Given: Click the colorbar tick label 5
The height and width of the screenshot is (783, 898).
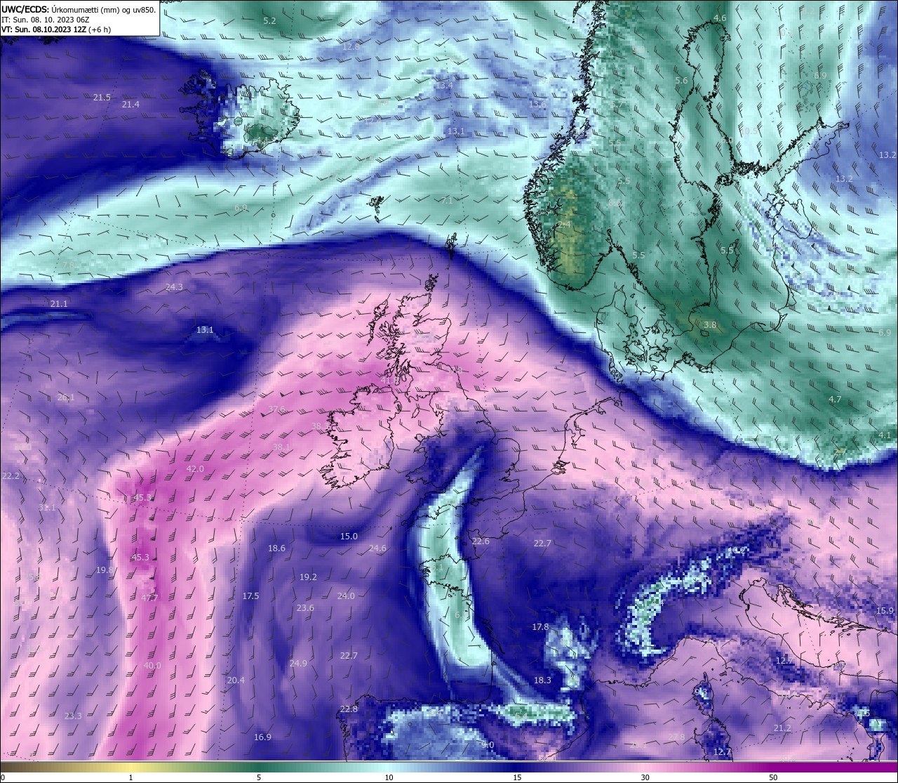Looking at the screenshot, I should click(x=259, y=777).
